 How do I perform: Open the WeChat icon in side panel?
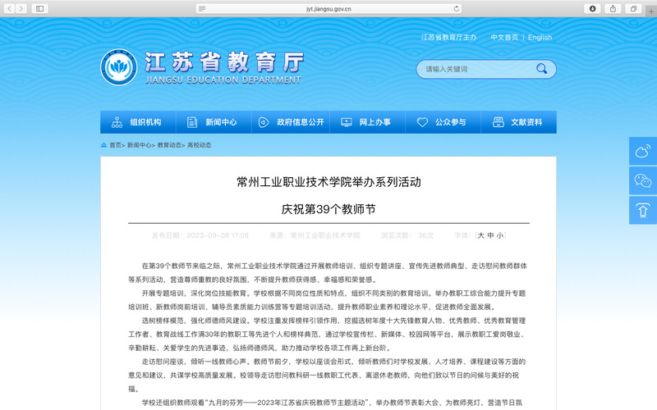(642, 180)
